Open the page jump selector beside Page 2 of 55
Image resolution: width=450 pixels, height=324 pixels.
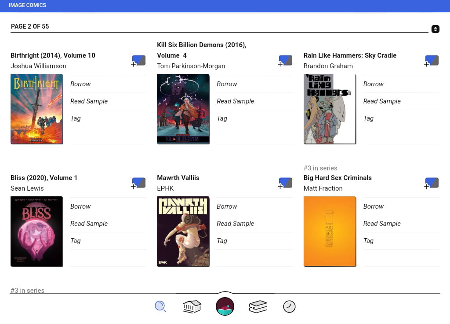coord(435,29)
